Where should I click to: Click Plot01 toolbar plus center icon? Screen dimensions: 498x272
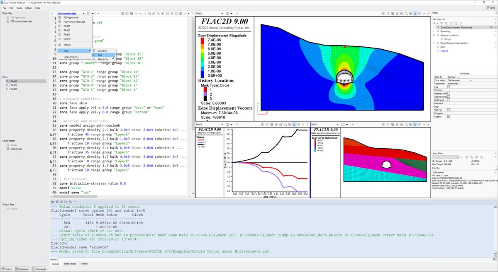tap(424, 14)
